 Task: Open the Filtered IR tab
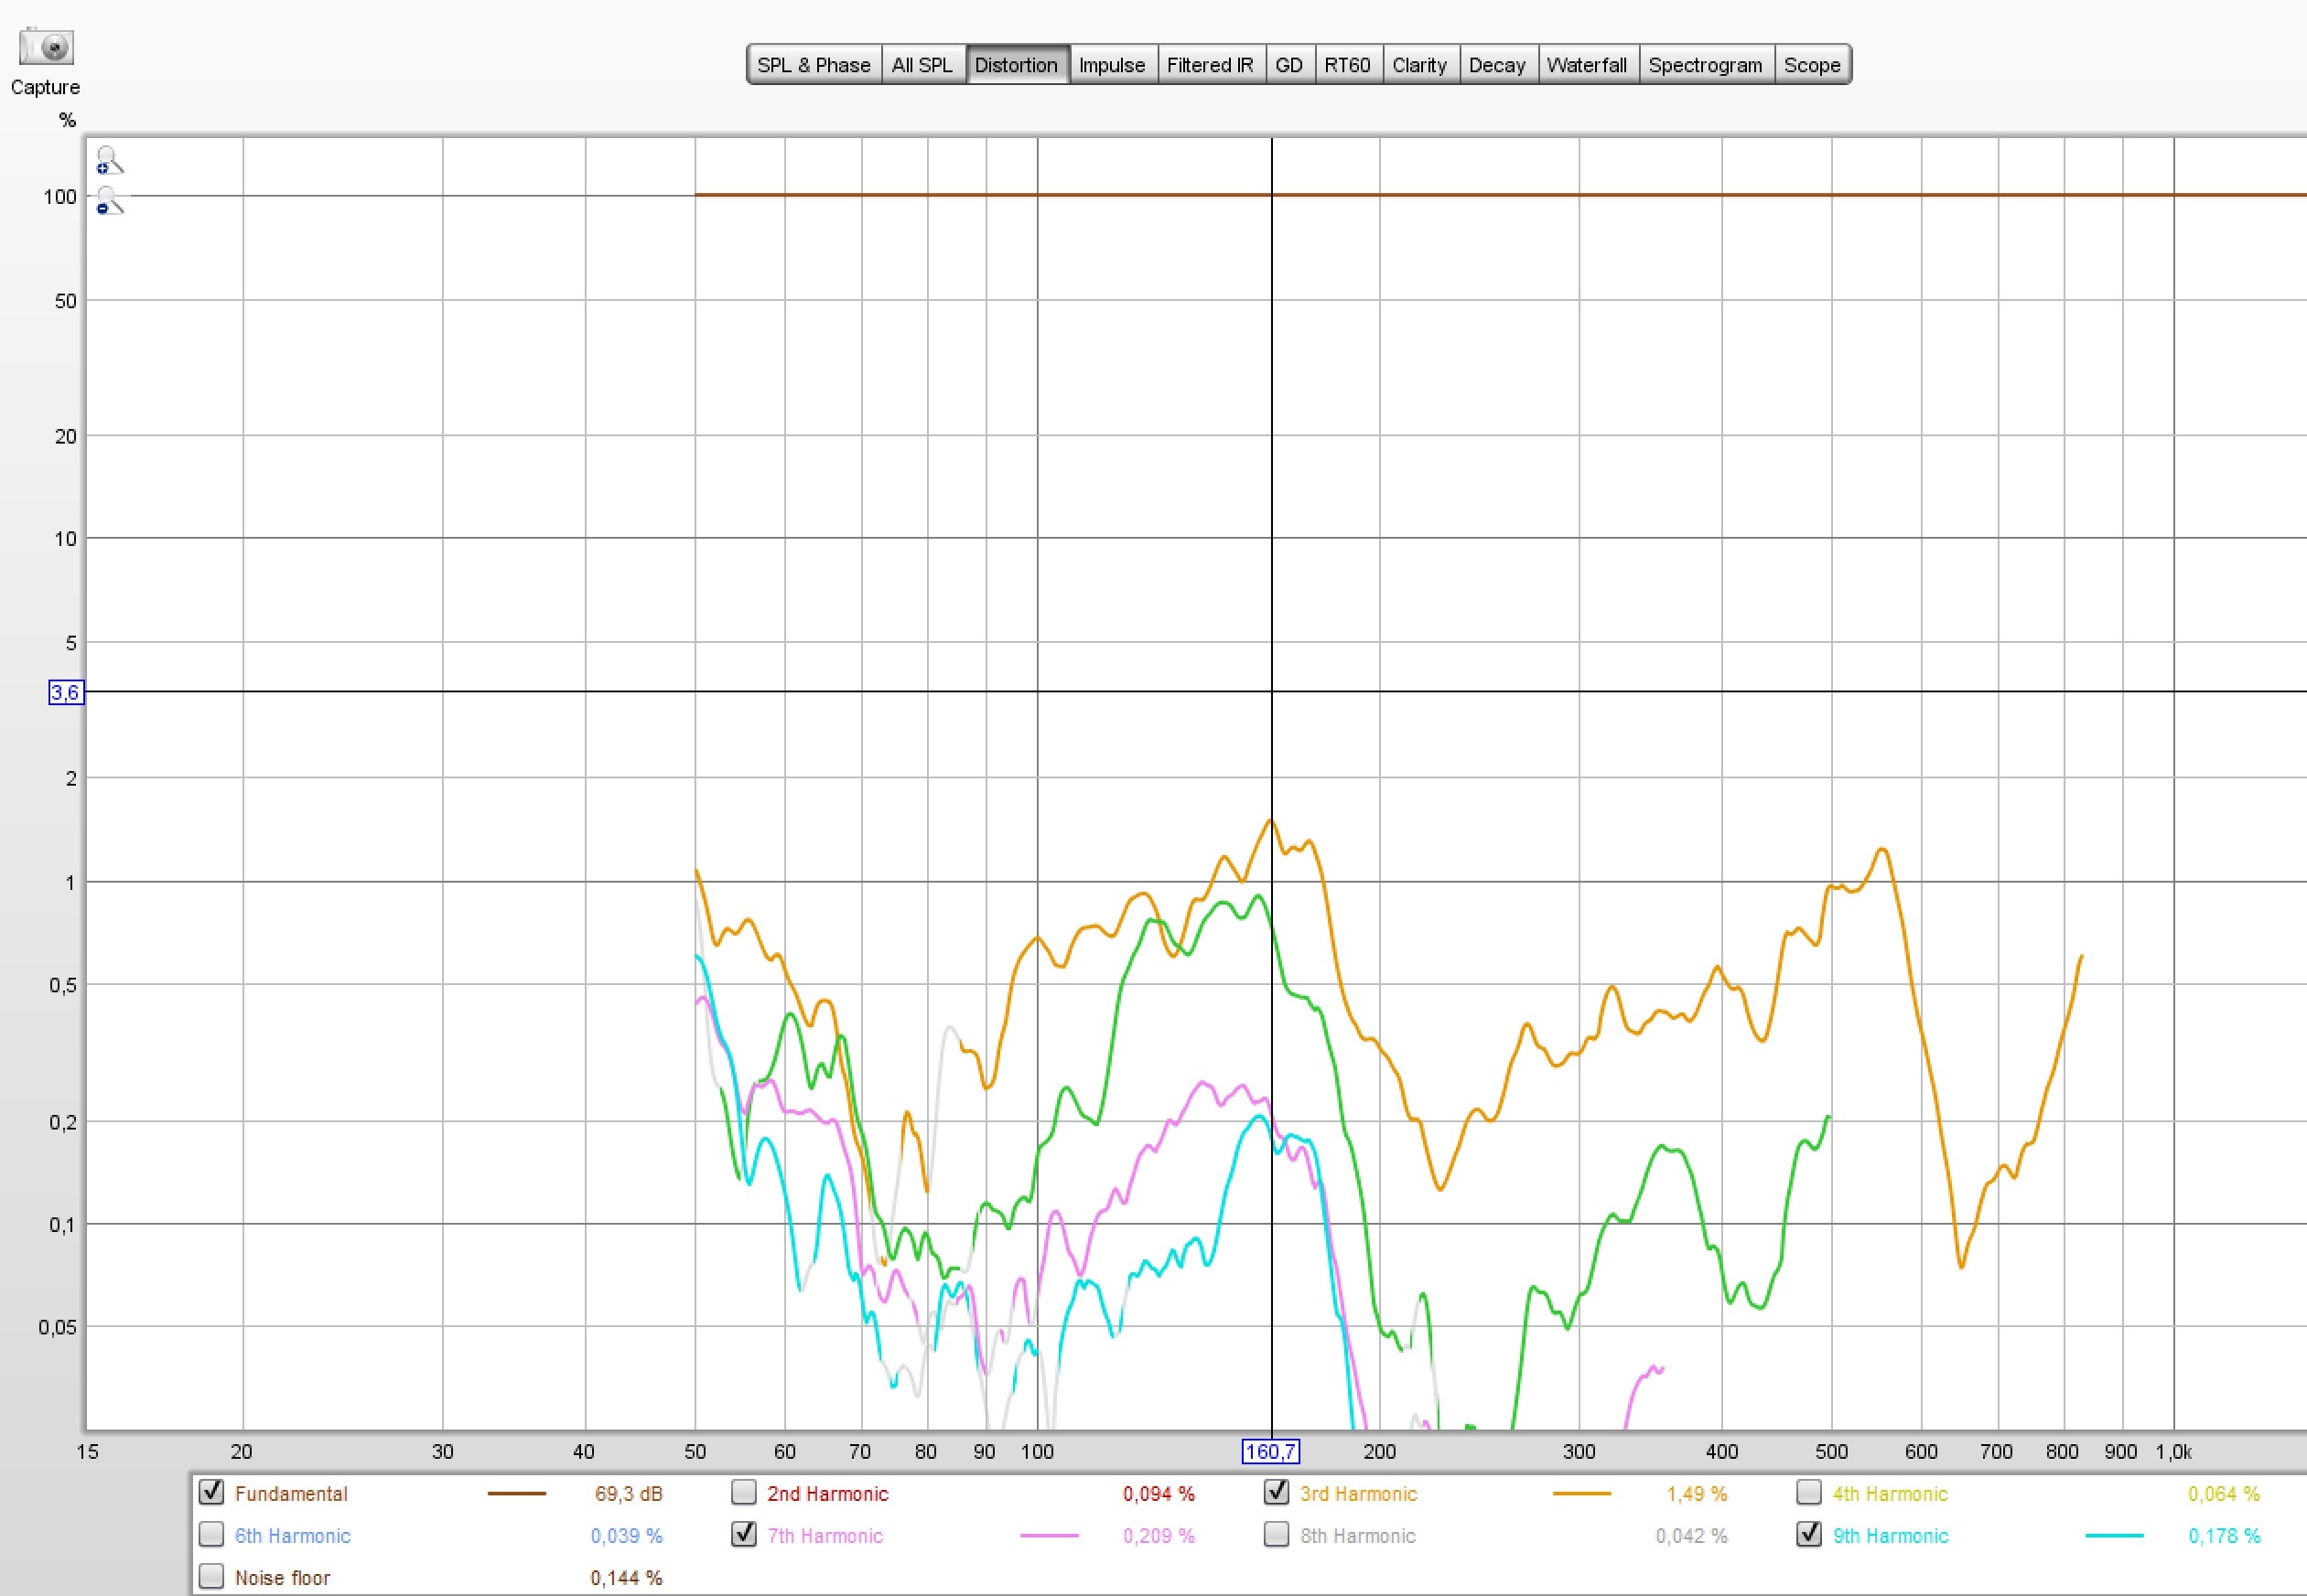point(1210,65)
